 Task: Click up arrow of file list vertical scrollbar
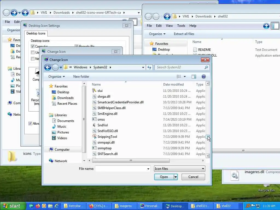208,83
